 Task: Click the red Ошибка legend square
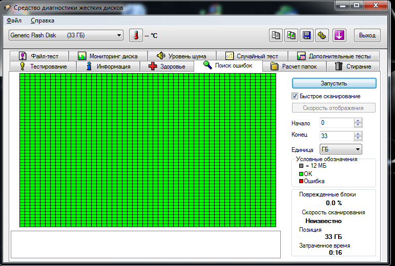pos(301,181)
